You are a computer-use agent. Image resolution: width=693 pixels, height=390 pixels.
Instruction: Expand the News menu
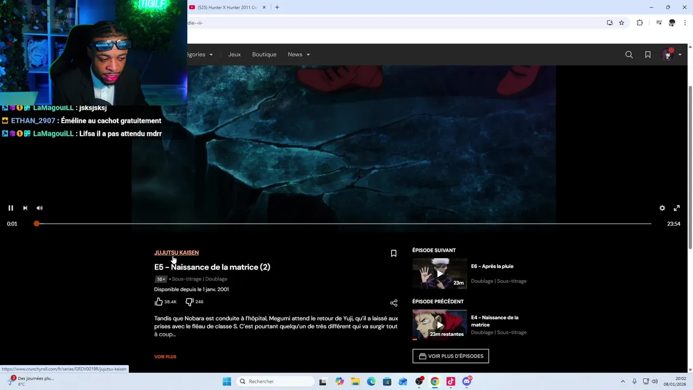coord(299,55)
